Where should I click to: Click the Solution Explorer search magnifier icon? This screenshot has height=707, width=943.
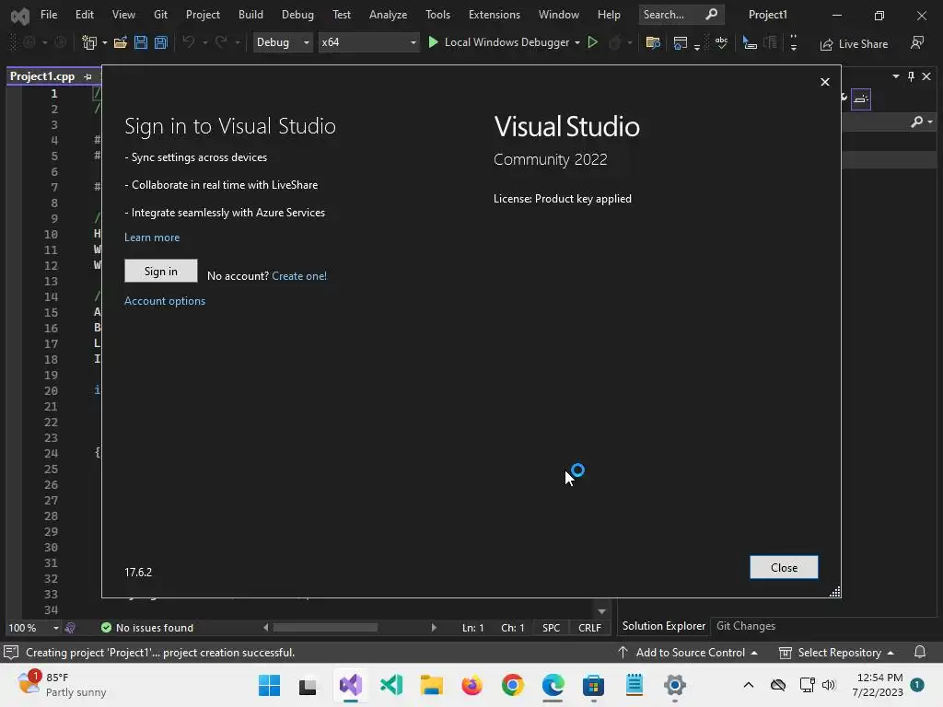[917, 122]
